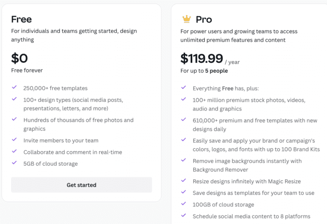Click the $119.99 per year price
This screenshot has height=224, width=327.
210,59
